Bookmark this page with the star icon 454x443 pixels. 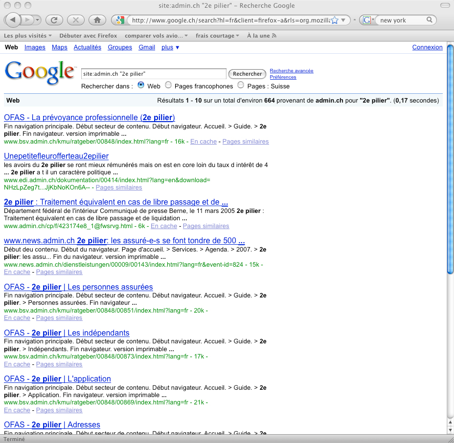335,20
